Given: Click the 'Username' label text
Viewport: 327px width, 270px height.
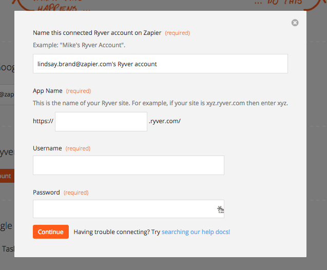Looking at the screenshot, I should (x=47, y=148).
